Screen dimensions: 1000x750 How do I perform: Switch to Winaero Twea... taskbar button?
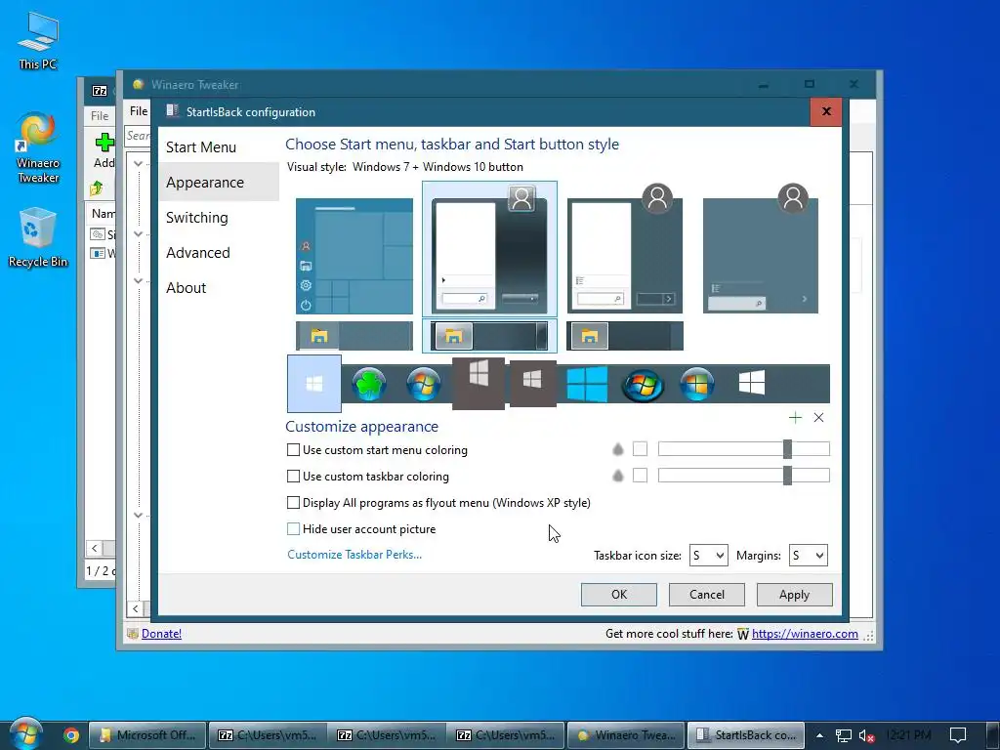(626, 735)
